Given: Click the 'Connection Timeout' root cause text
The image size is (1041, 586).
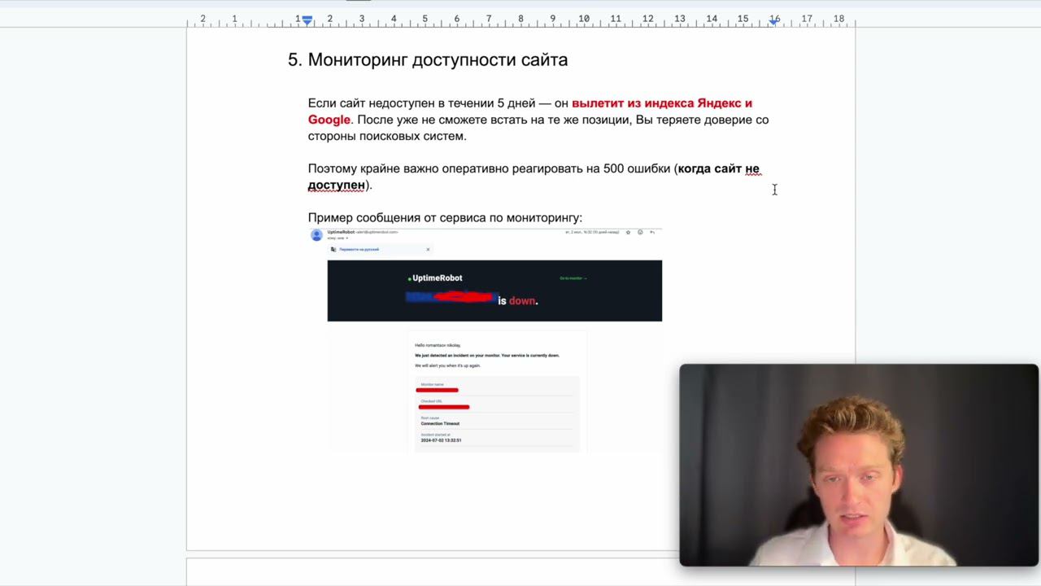Looking at the screenshot, I should point(440,424).
